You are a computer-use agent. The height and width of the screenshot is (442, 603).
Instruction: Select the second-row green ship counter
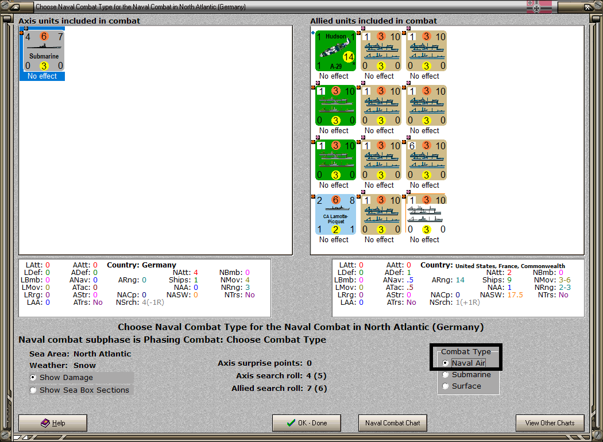336,106
